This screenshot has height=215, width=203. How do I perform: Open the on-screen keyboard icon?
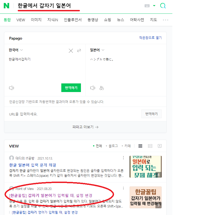pos(147,6)
